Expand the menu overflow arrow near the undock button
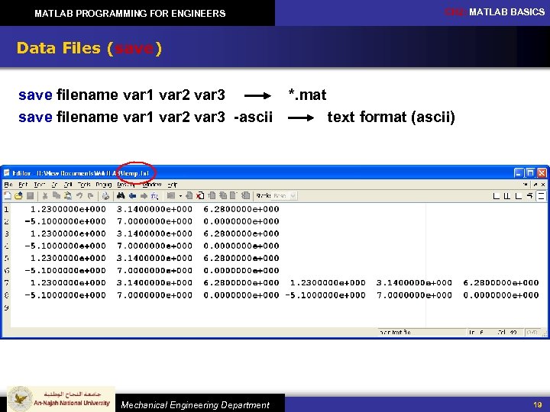 point(526,185)
